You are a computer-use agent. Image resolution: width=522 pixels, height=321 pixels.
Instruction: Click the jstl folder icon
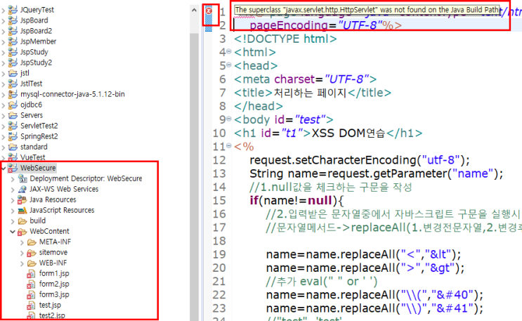coord(13,73)
